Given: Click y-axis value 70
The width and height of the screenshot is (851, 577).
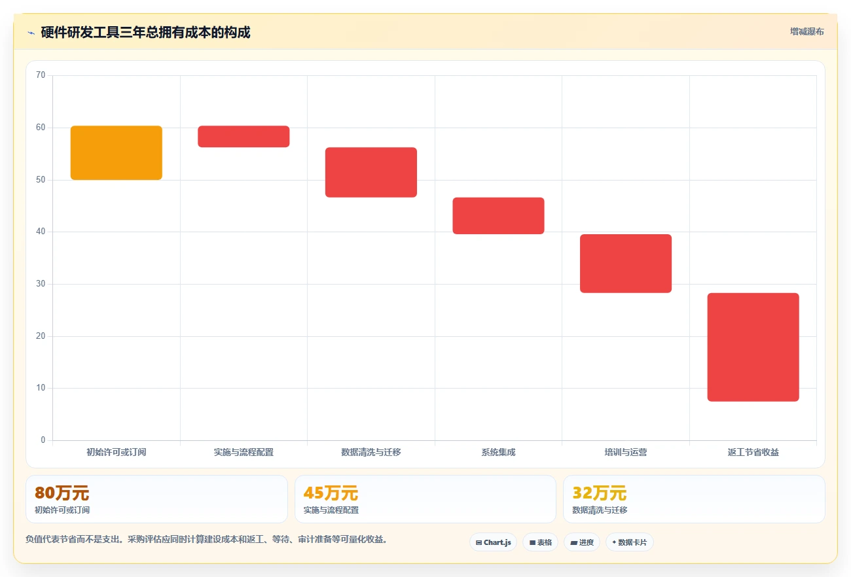Looking at the screenshot, I should point(41,75).
